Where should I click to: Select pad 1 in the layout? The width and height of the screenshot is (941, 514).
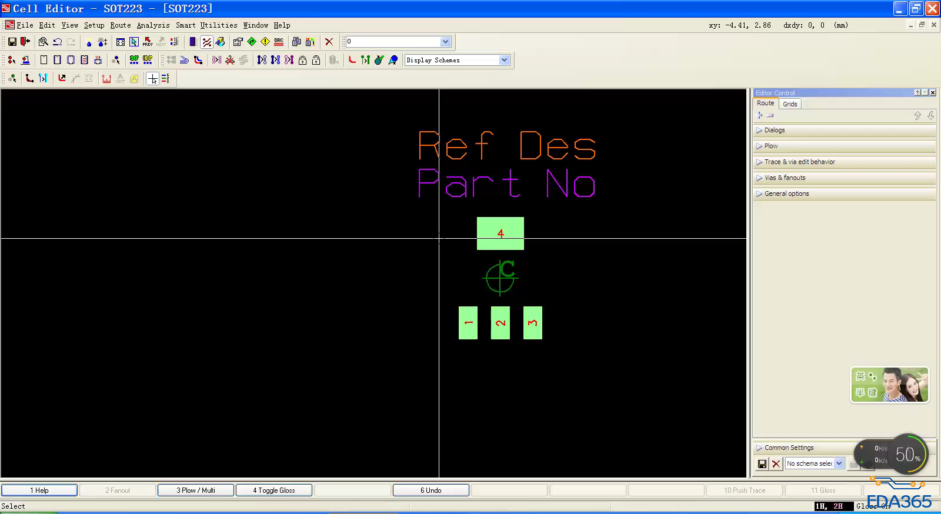click(468, 323)
